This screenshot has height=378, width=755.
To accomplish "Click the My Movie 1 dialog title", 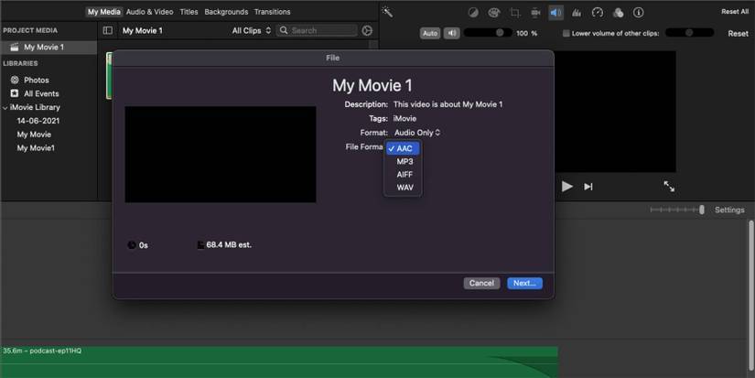I will tap(372, 85).
